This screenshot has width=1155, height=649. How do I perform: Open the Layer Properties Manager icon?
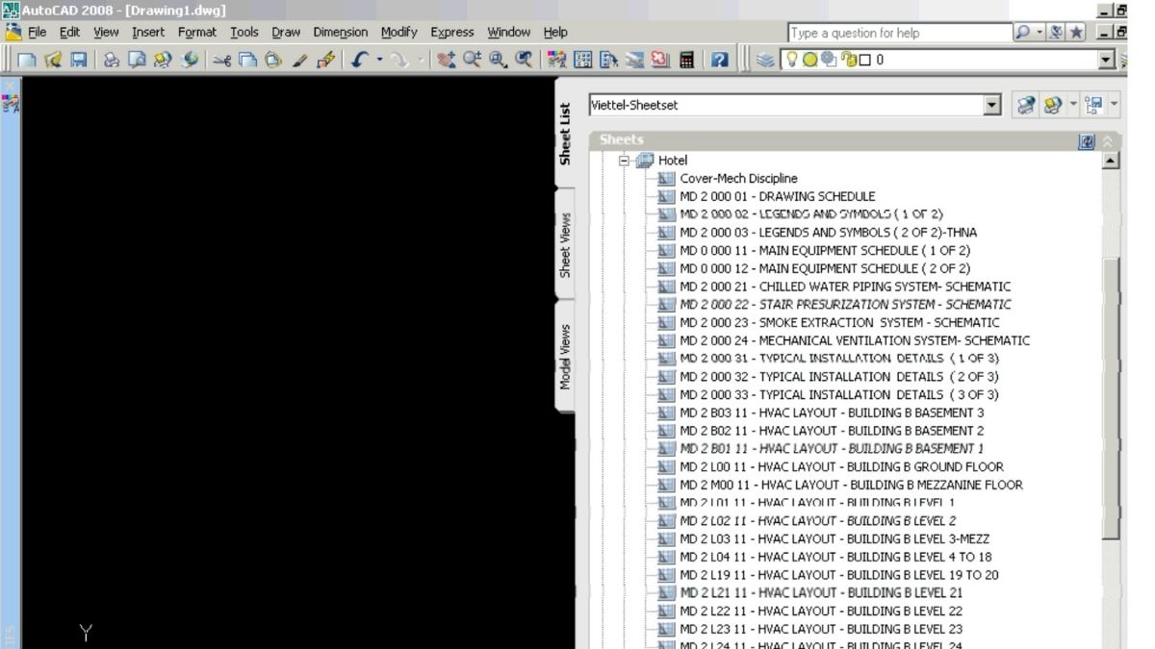tap(765, 60)
